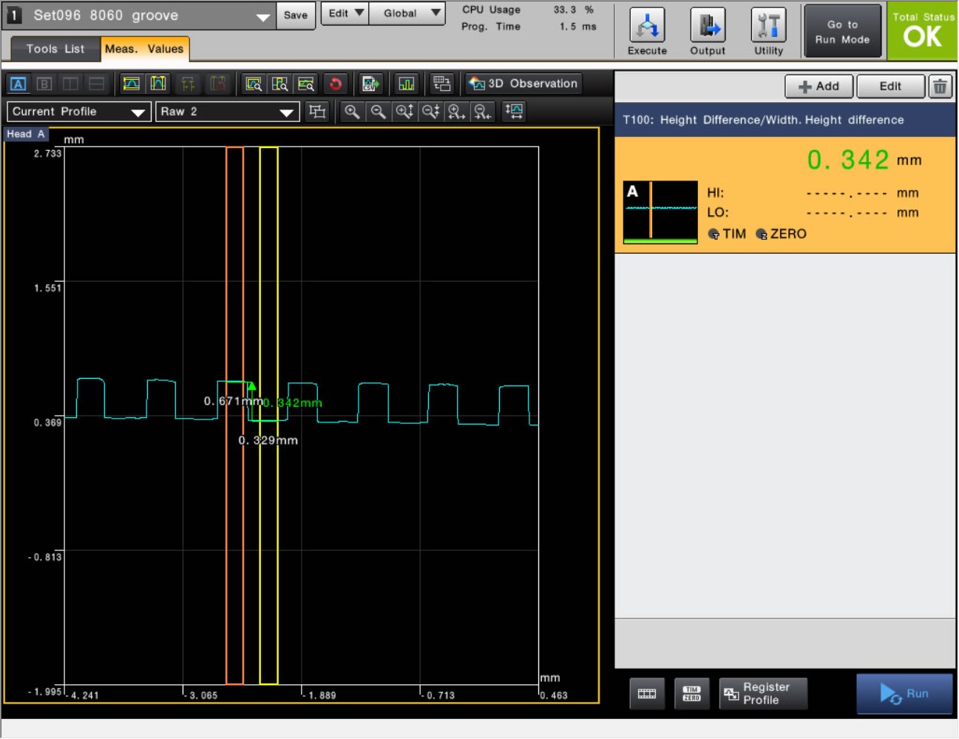Switch to the Tools List tab
Image resolution: width=959 pixels, height=739 pixels.
[x=55, y=49]
